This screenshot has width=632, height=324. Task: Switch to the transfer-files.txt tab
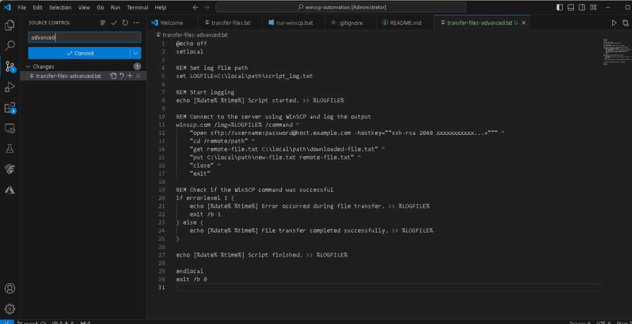click(230, 23)
